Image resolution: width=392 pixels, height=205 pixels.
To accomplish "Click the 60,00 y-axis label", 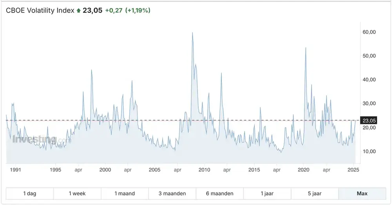I will pyautogui.click(x=369, y=32).
